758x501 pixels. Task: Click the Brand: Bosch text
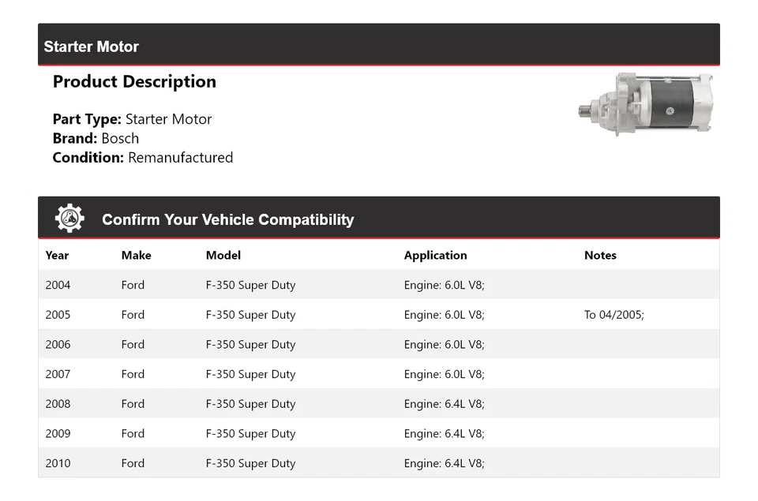pyautogui.click(x=96, y=138)
